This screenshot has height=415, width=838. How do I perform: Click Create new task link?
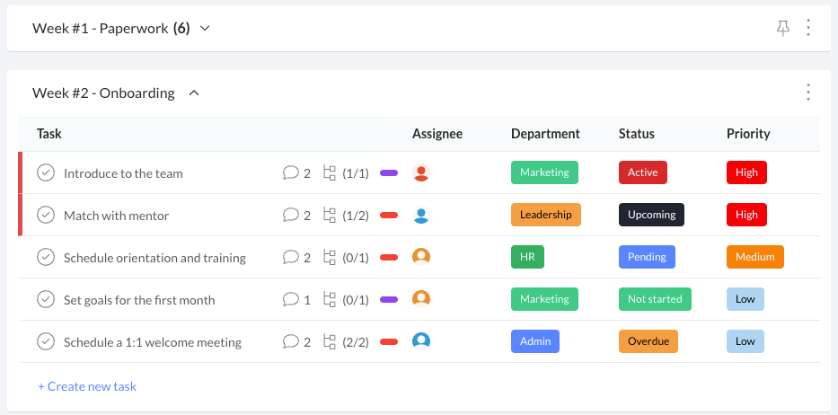point(87,386)
